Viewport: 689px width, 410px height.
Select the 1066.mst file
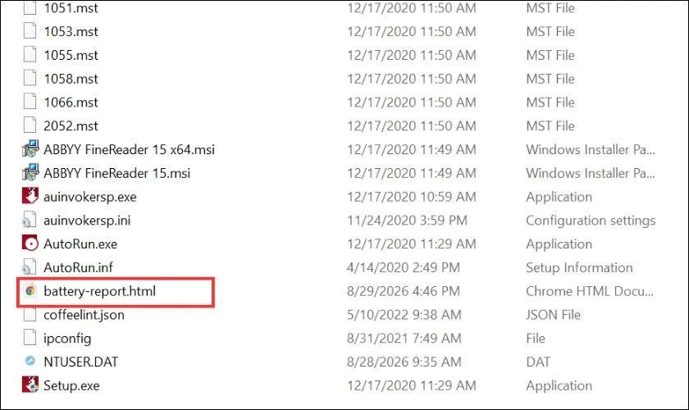click(x=71, y=102)
